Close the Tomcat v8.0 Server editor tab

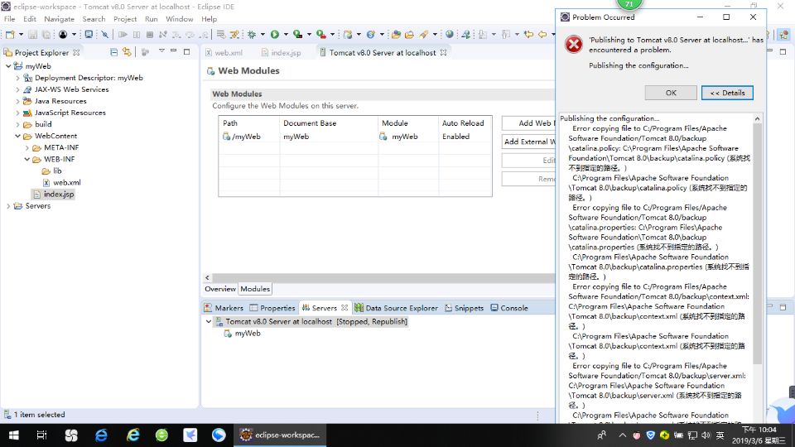pyautogui.click(x=444, y=52)
